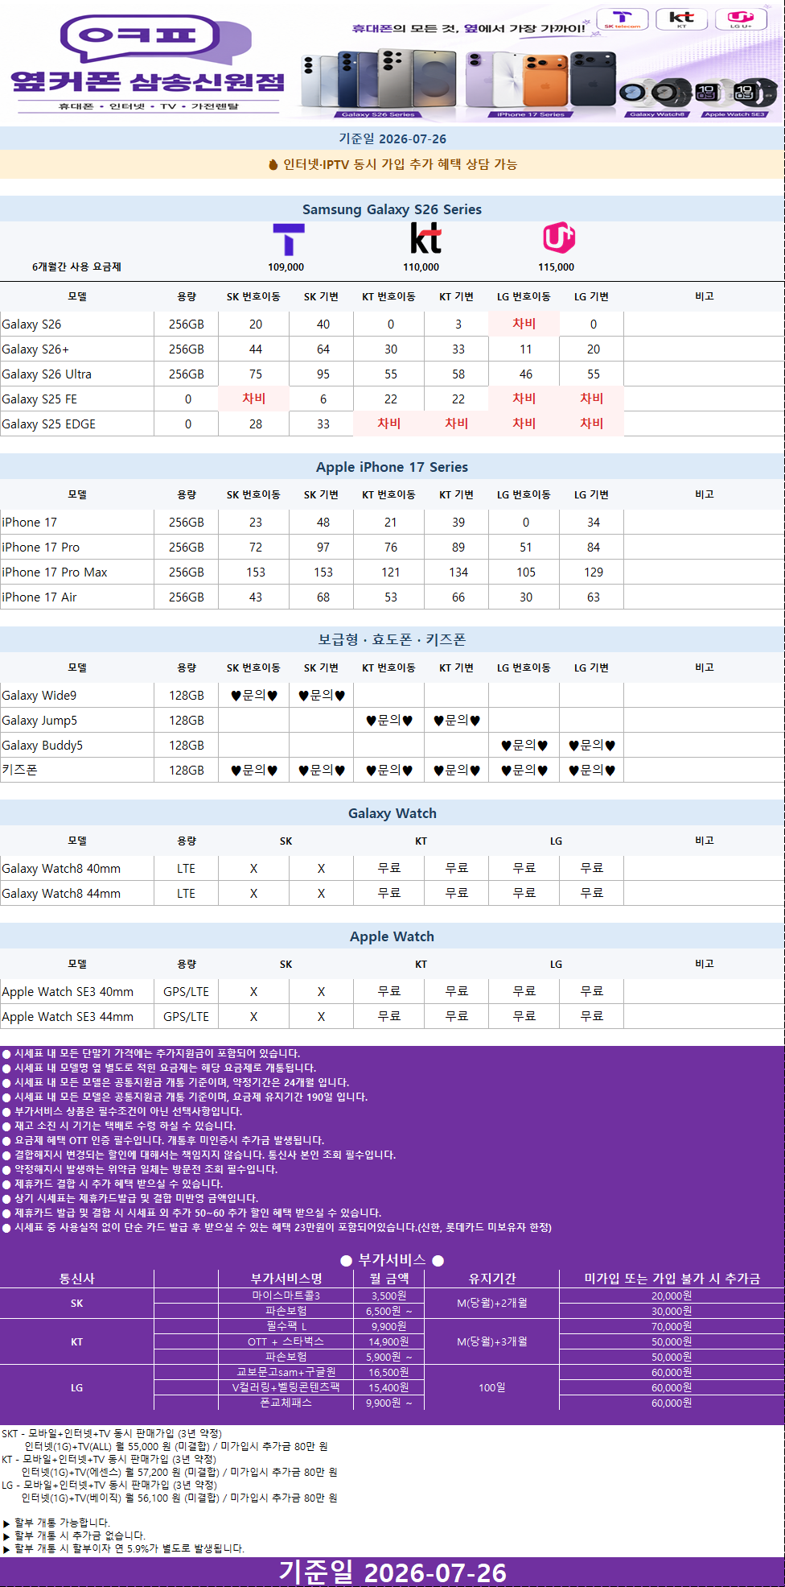Click the 100일 retention period for LG
Screen dimensions: 785x1587
(492, 1387)
